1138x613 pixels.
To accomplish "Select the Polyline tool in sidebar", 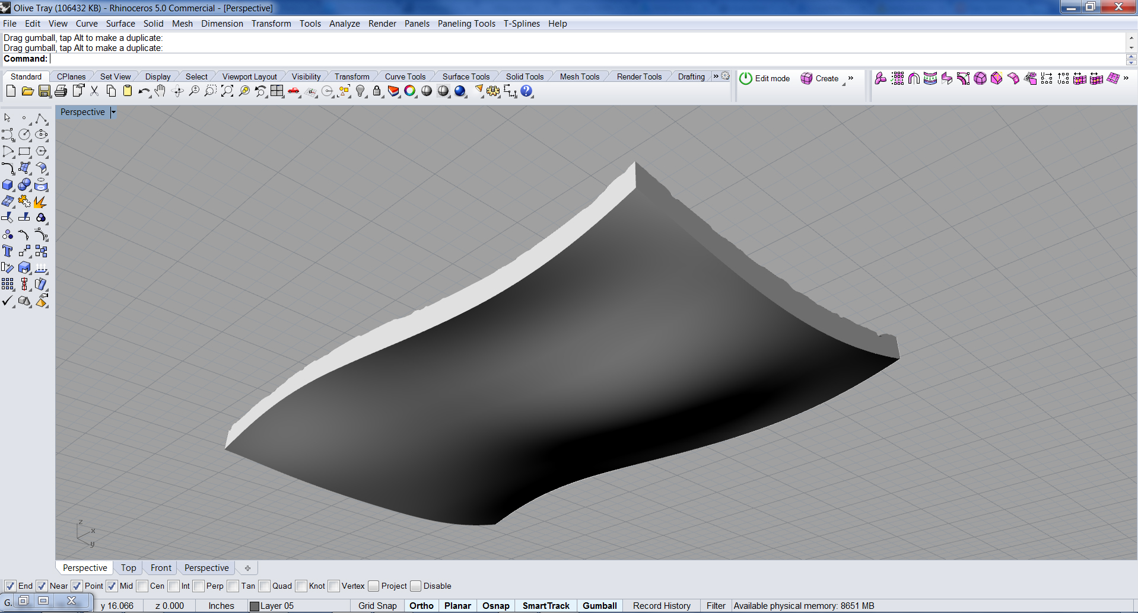I will [41, 119].
